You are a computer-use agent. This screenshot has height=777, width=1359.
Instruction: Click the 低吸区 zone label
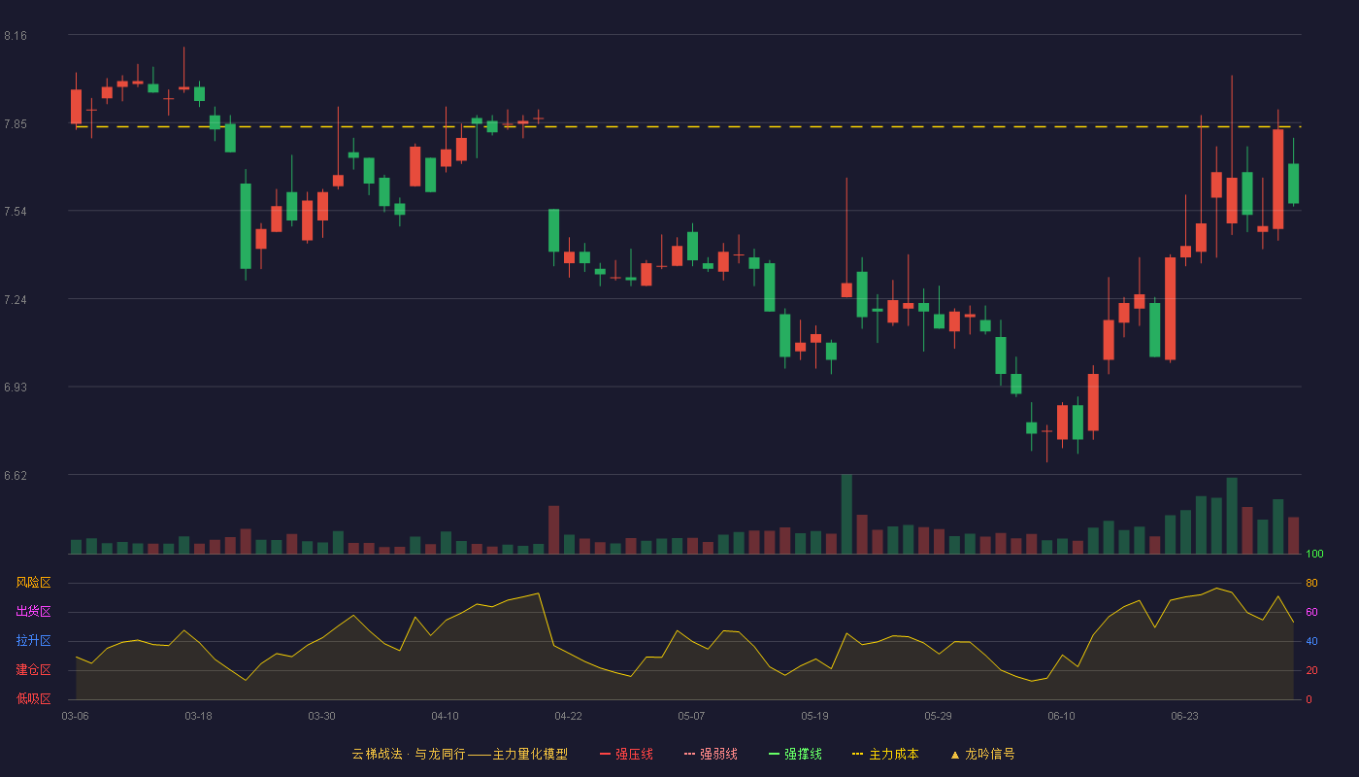point(33,698)
